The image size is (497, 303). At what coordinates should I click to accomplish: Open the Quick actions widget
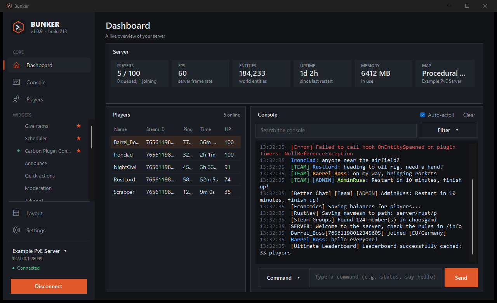[x=40, y=176]
